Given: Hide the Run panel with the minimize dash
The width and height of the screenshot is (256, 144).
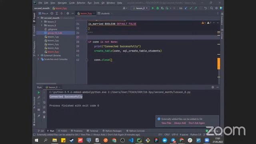Looking at the screenshot, I should [x=218, y=87].
